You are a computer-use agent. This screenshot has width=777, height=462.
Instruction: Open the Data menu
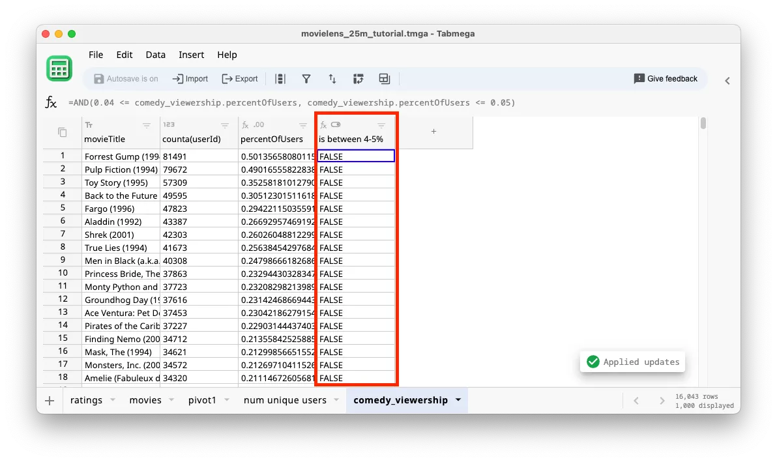(x=155, y=55)
